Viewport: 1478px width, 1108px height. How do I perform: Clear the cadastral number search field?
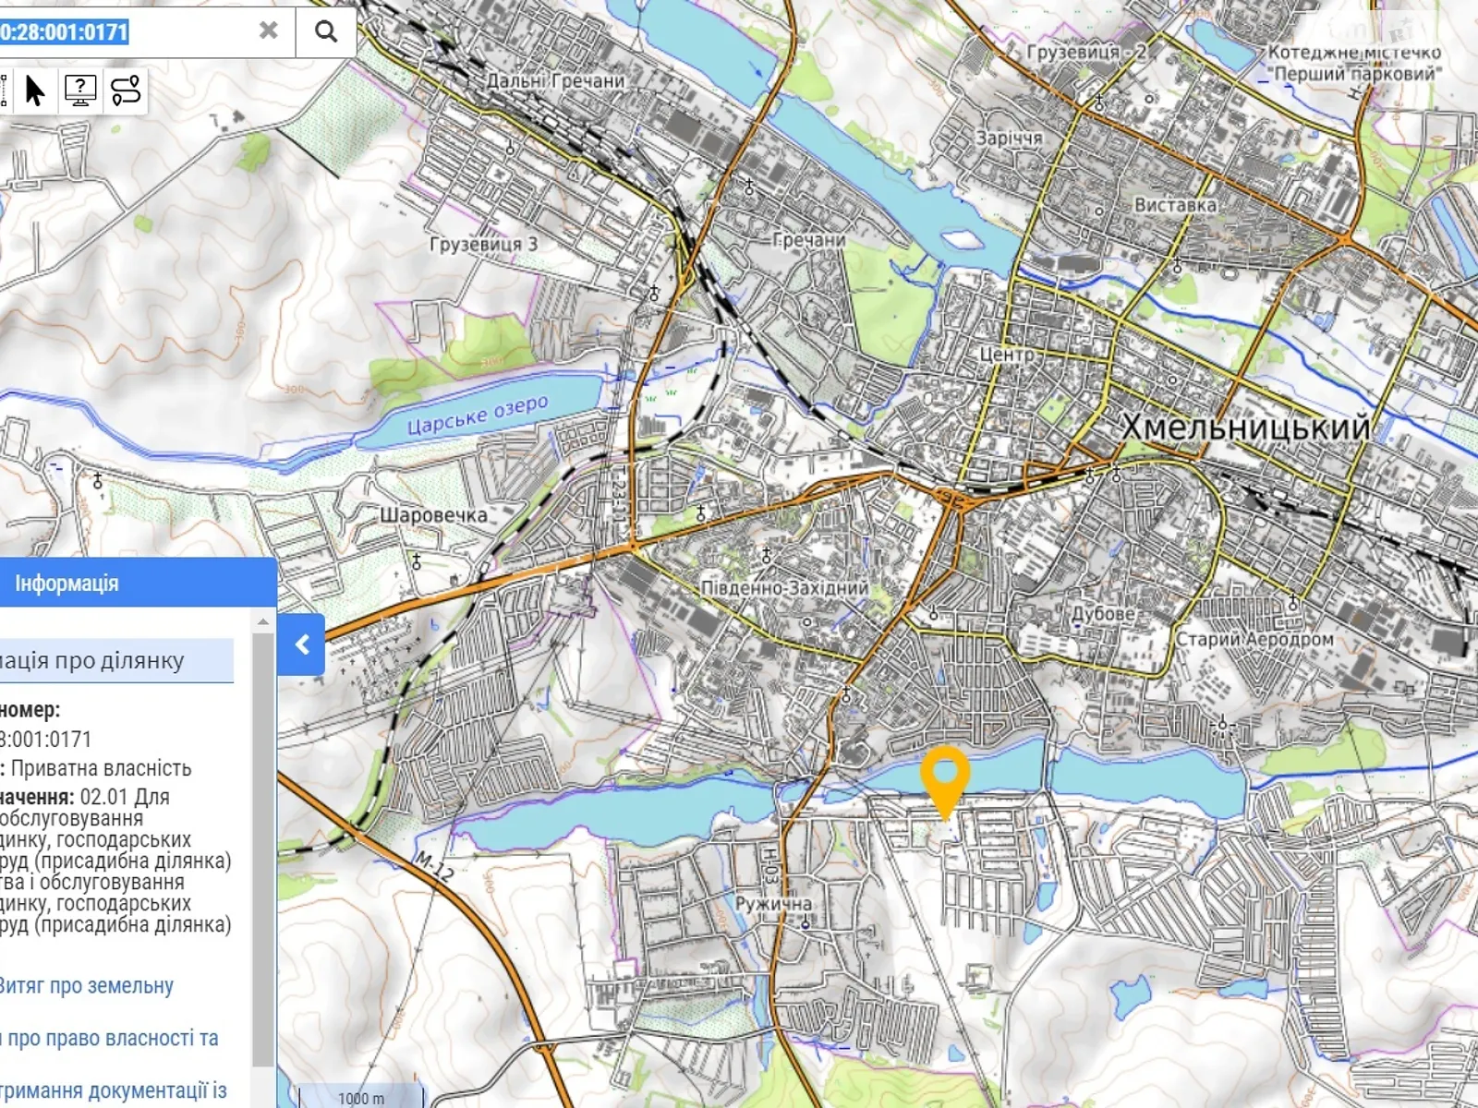point(268,30)
